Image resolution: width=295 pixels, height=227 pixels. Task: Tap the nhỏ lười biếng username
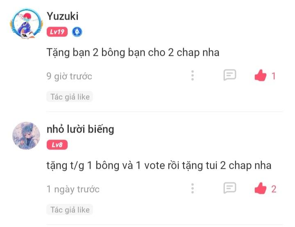pos(80,130)
